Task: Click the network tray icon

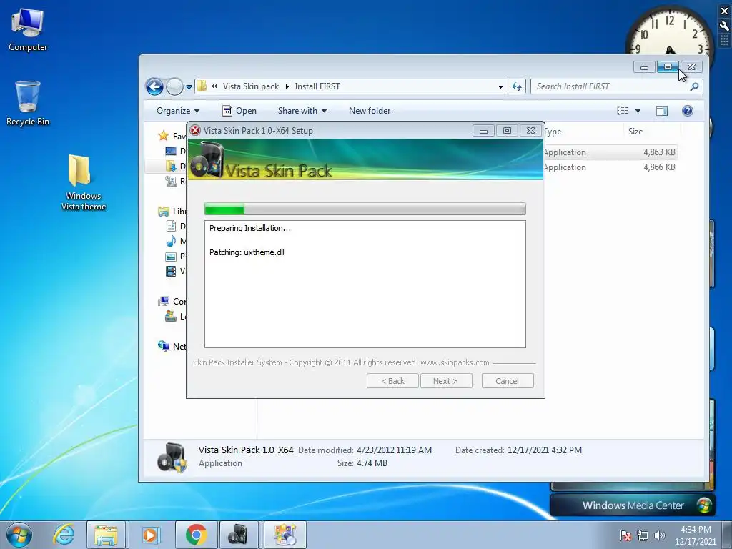Action: [643, 535]
